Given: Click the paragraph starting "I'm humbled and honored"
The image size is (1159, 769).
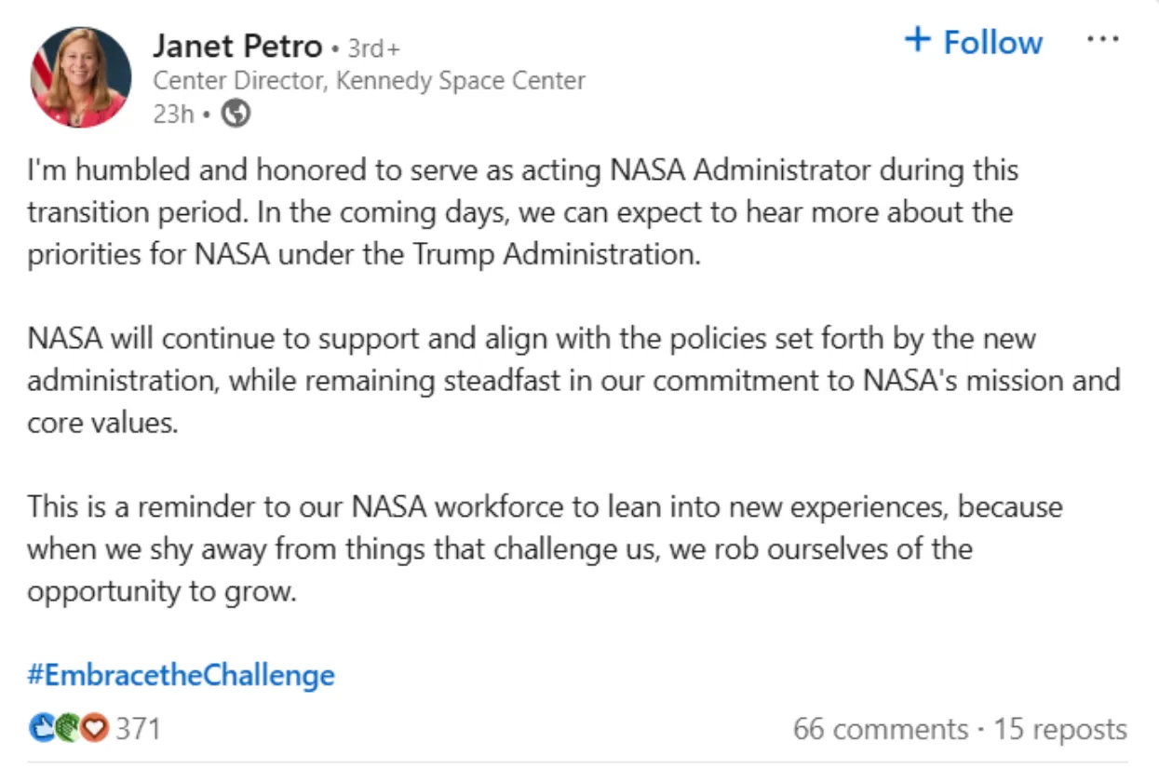Looking at the screenshot, I should [521, 212].
